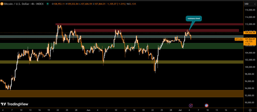Open chart settings gear at bottom-right corner
The image size is (257, 112).
coord(250,110)
